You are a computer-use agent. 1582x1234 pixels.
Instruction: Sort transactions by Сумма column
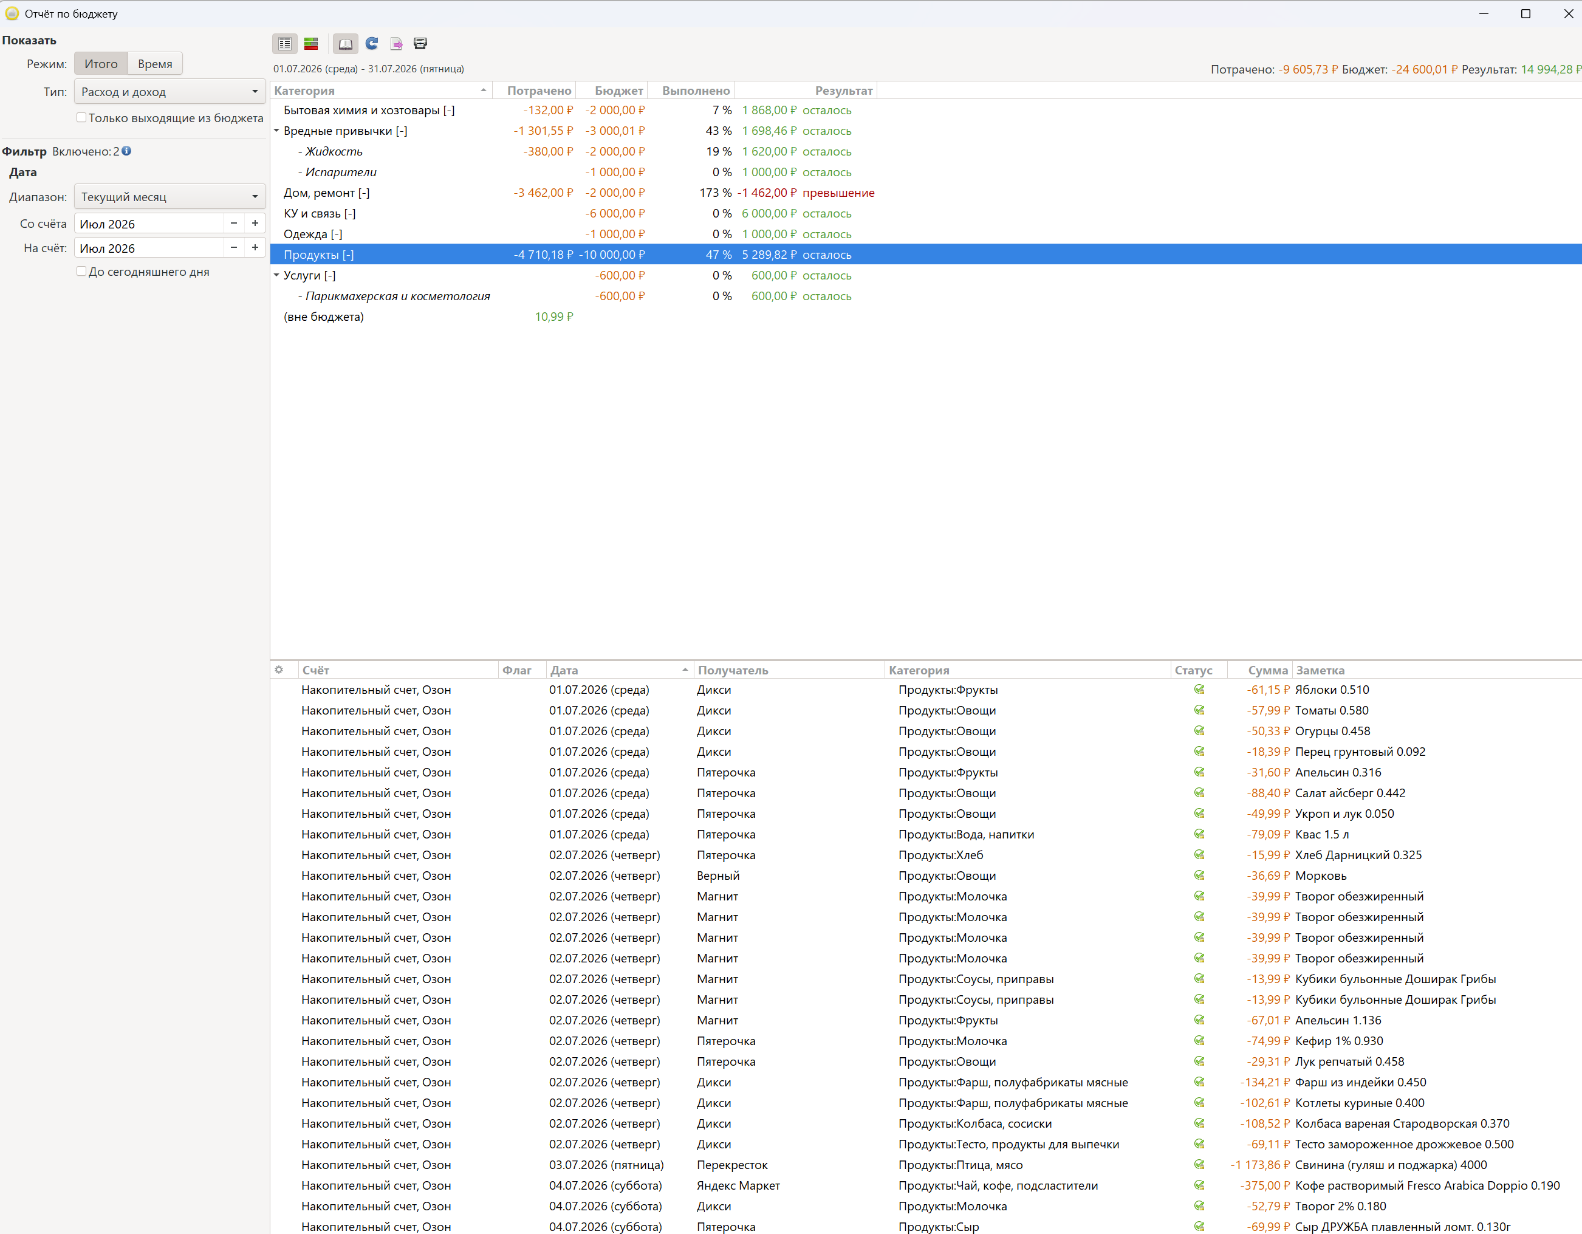pos(1261,670)
